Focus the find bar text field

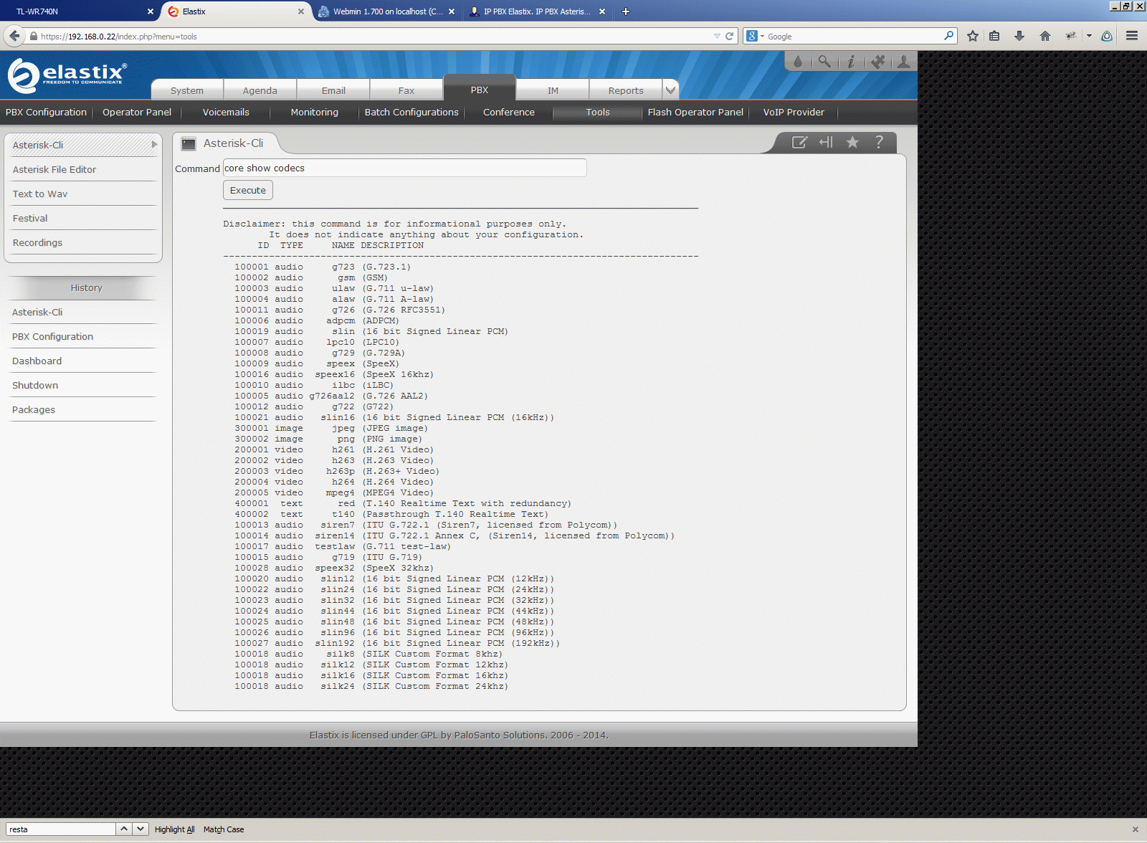61,829
